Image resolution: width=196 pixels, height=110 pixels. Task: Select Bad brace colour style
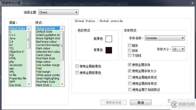click(48, 42)
